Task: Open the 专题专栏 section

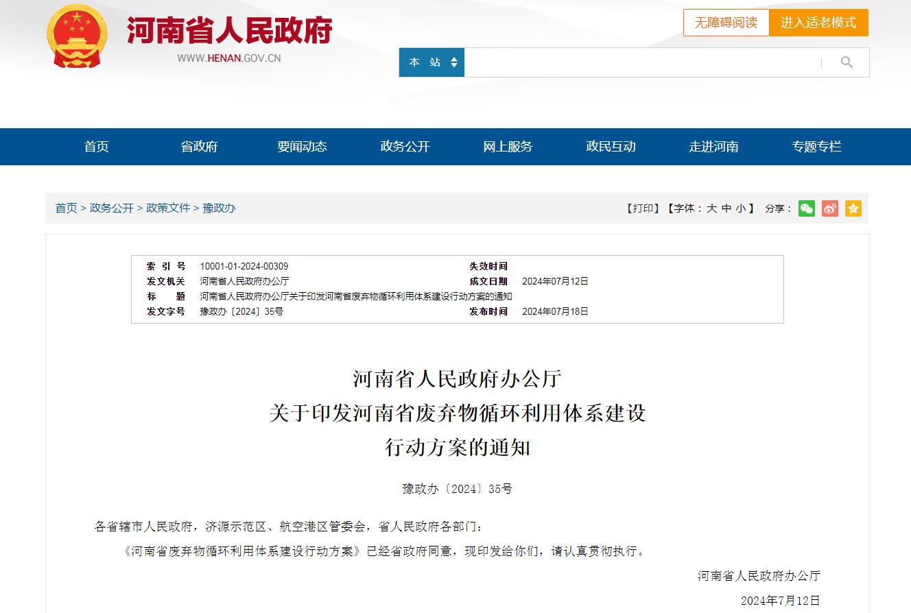Action: coord(816,146)
